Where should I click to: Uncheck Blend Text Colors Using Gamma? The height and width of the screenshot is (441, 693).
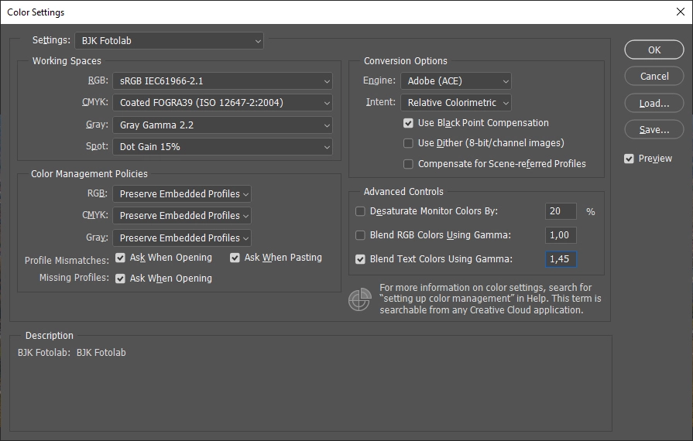point(360,260)
